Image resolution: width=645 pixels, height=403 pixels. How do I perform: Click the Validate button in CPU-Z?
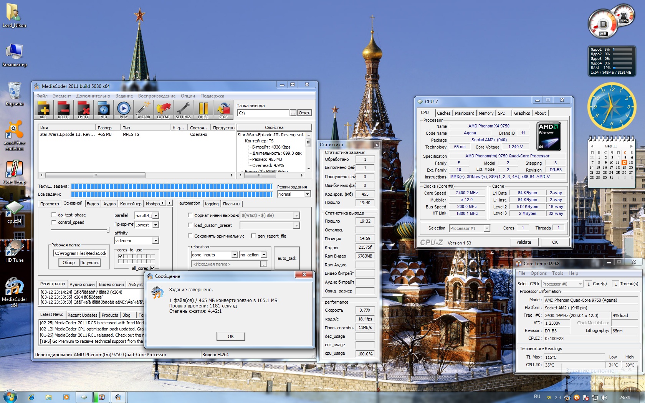[524, 242]
